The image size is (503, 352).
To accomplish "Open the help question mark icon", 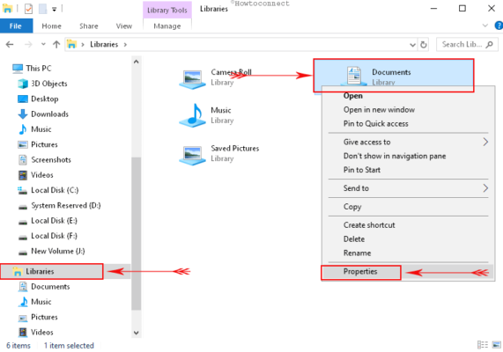I will 499,26.
